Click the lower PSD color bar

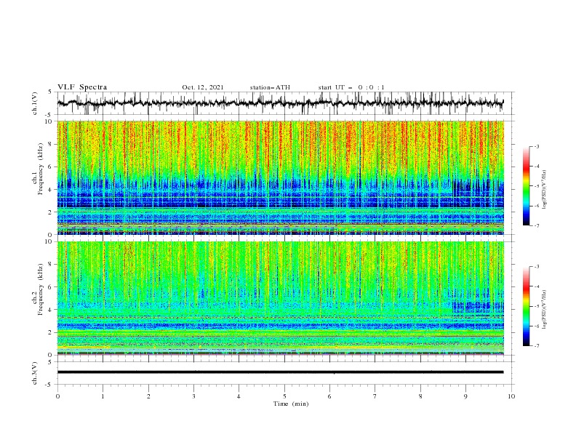click(x=526, y=306)
